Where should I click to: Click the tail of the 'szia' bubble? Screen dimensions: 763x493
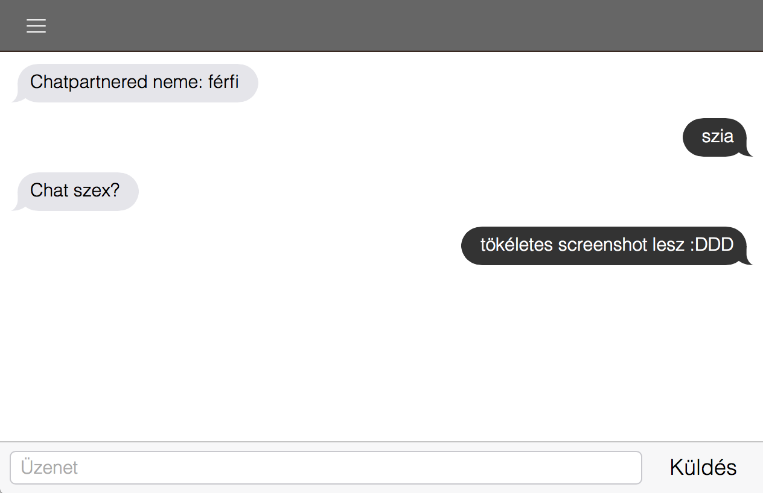(749, 151)
